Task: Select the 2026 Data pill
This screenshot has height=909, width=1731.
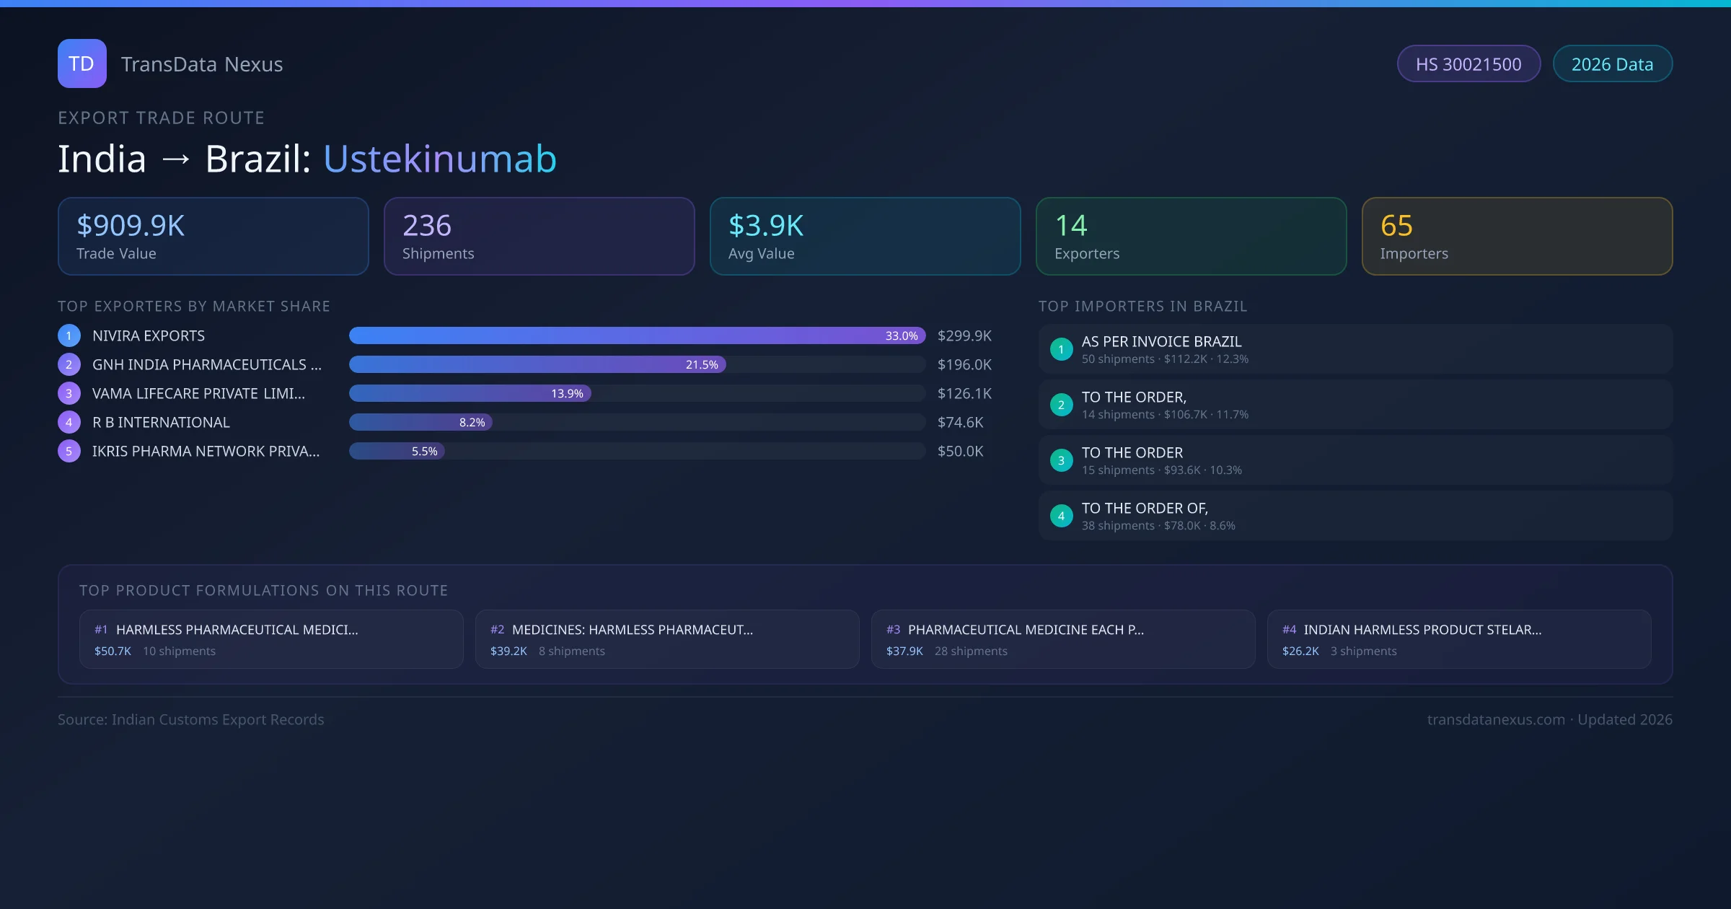Action: click(x=1612, y=64)
